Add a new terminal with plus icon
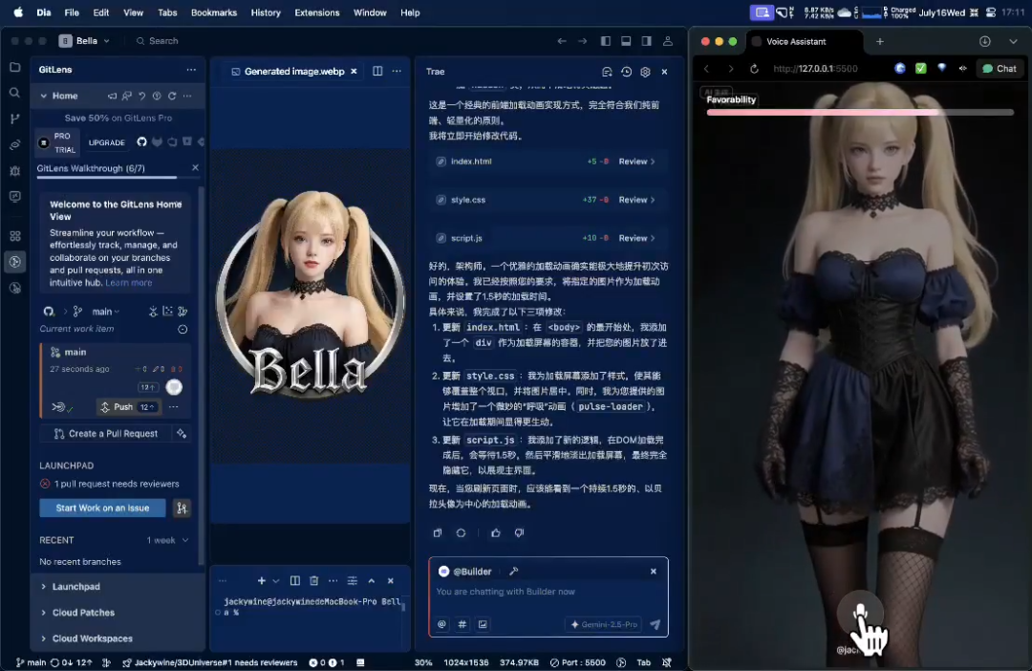Screen dimensions: 1032x671 [261, 581]
